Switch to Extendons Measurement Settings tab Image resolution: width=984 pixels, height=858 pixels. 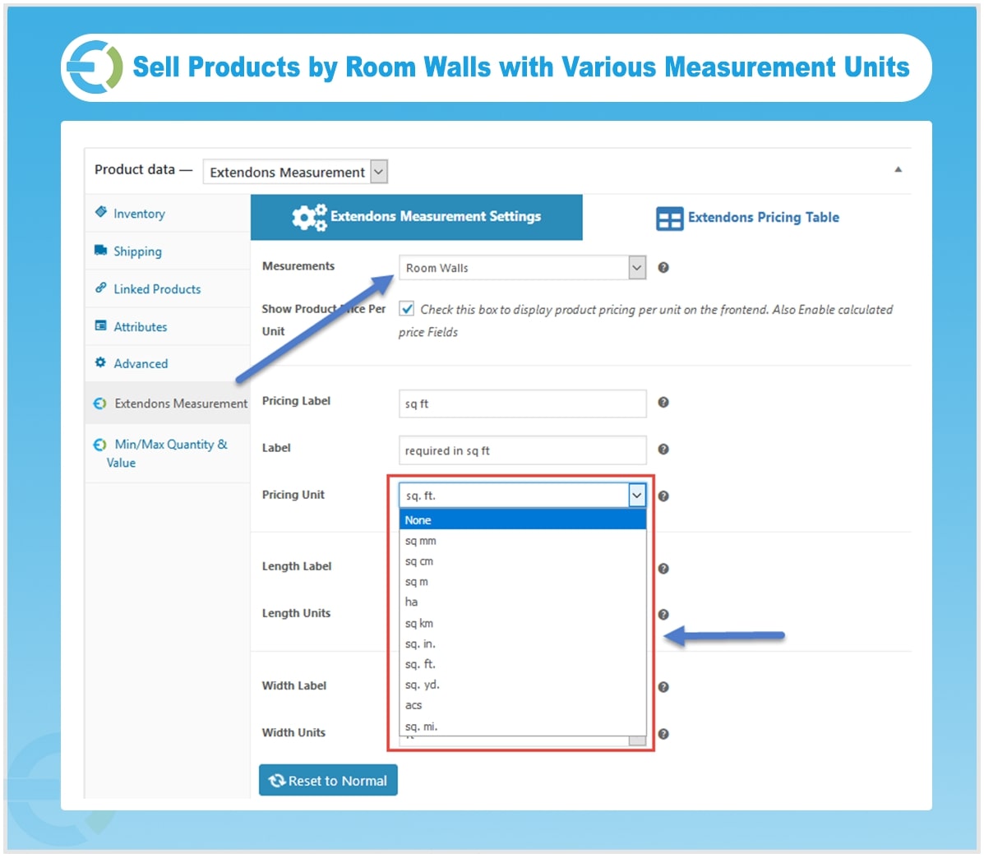click(416, 217)
